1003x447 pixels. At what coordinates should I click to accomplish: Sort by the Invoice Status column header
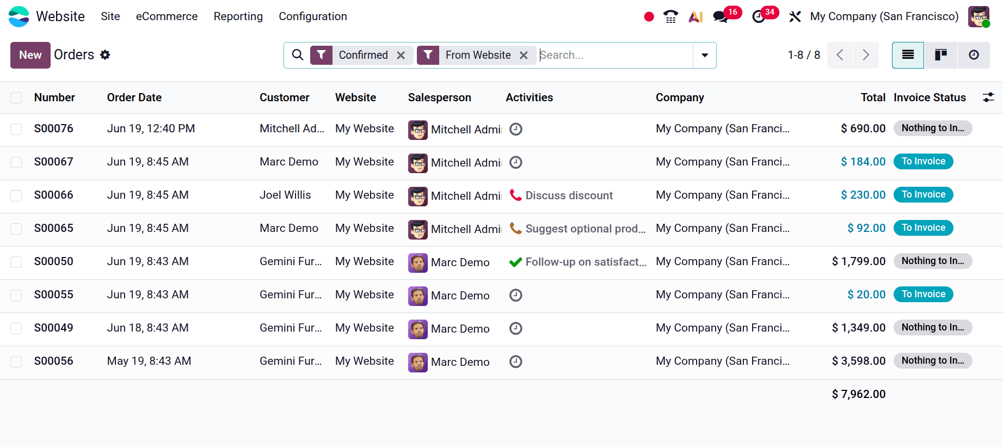coord(930,97)
